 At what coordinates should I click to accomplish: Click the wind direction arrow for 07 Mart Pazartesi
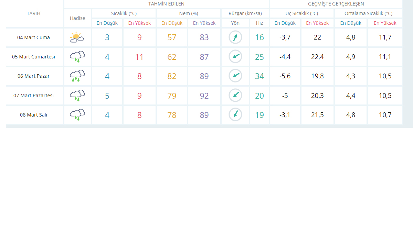click(235, 95)
